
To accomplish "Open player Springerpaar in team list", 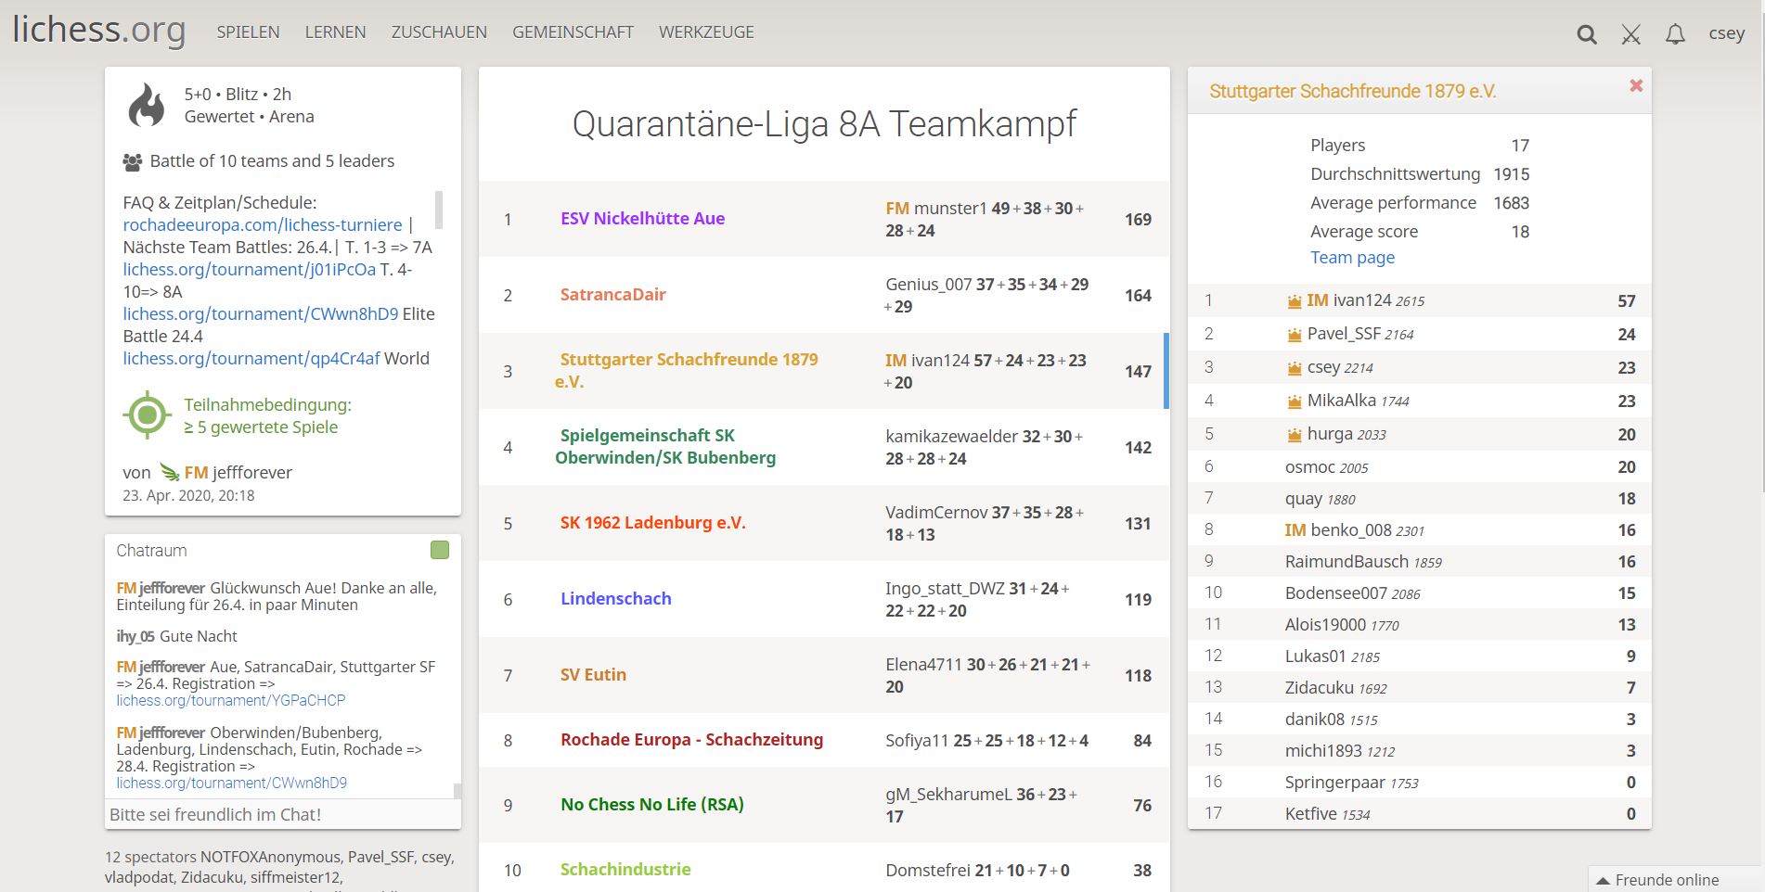I will [x=1351, y=783].
